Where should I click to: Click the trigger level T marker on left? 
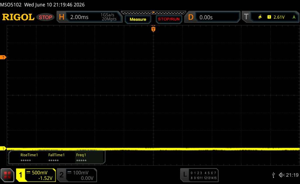coord(3,58)
